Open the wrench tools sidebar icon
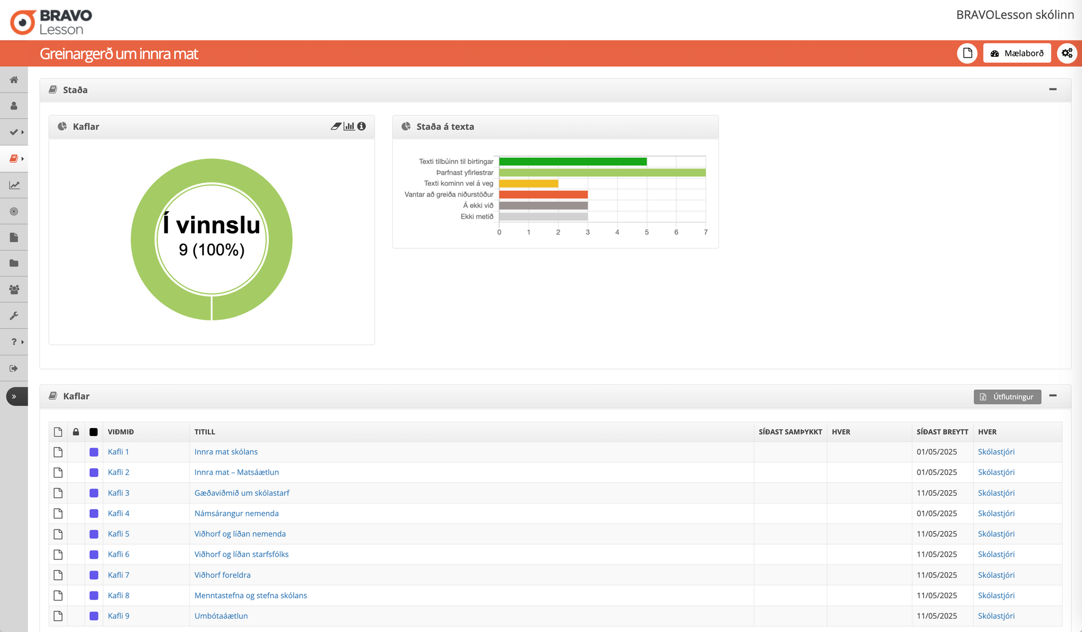Image resolution: width=1082 pixels, height=632 pixels. click(x=14, y=316)
